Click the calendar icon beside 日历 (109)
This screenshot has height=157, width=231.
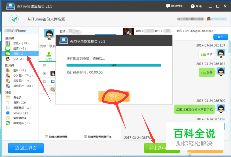click(x=8, y=103)
